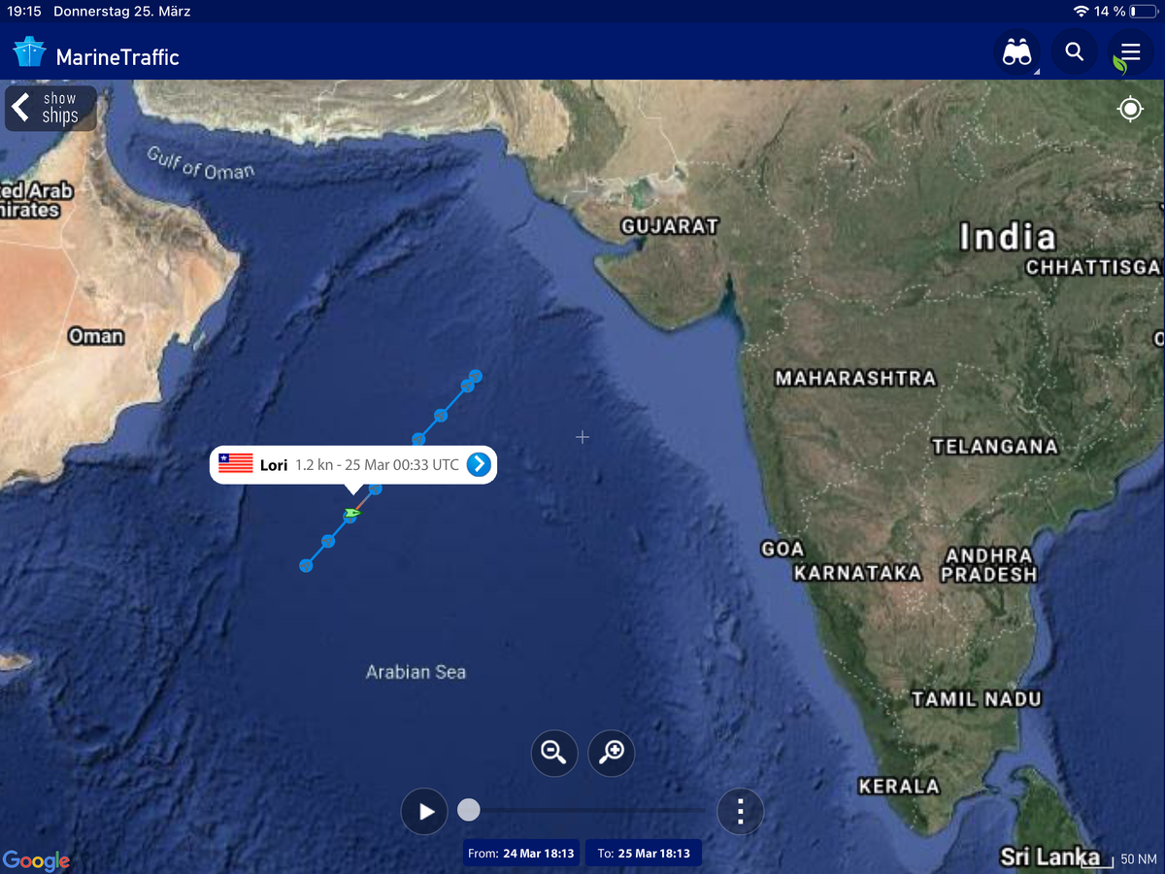Select the southernmost track point marker
The width and height of the screenshot is (1165, 874).
point(307,565)
